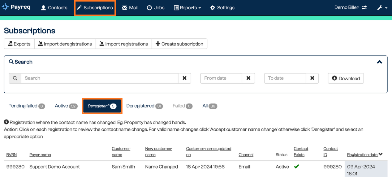Open the Subscriptions menu item
Viewport: 392px width, 177px height.
(x=95, y=8)
